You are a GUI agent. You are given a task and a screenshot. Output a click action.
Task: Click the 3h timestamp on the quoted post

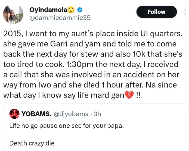[x=97, y=114]
